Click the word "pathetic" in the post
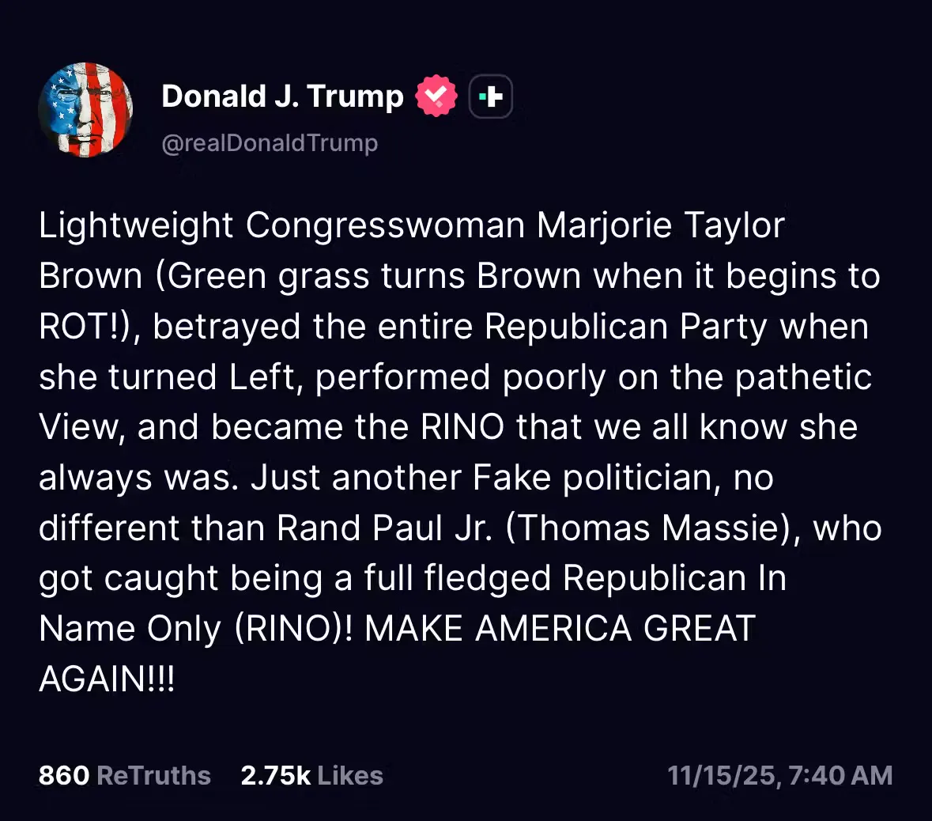The image size is (932, 821). tap(803, 377)
